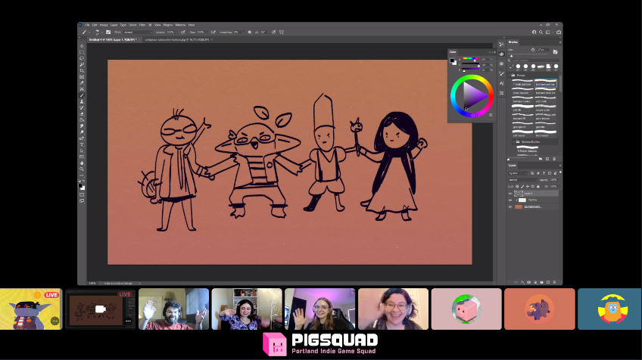Collapse the first brush folder in Brushes panel
The height and width of the screenshot is (360, 642).
(510, 76)
